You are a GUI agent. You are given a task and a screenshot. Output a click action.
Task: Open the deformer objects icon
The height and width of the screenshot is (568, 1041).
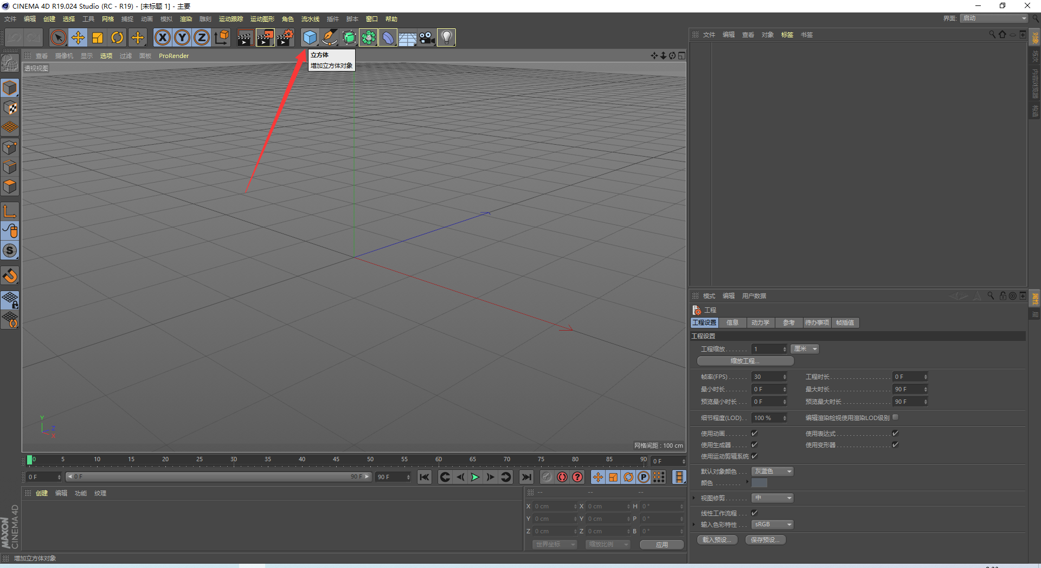point(388,37)
